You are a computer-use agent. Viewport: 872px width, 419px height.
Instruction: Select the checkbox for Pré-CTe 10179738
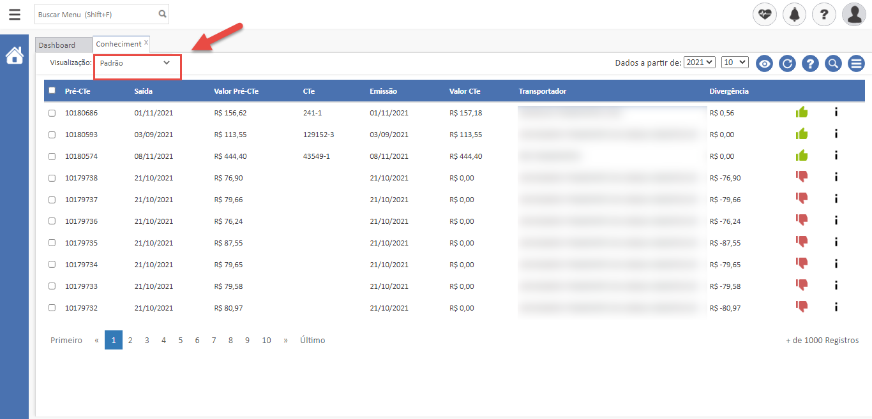[x=52, y=178]
